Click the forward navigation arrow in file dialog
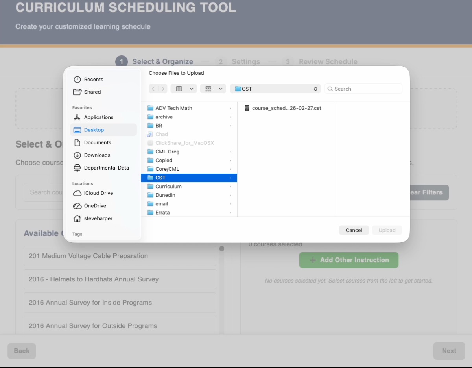 click(162, 89)
